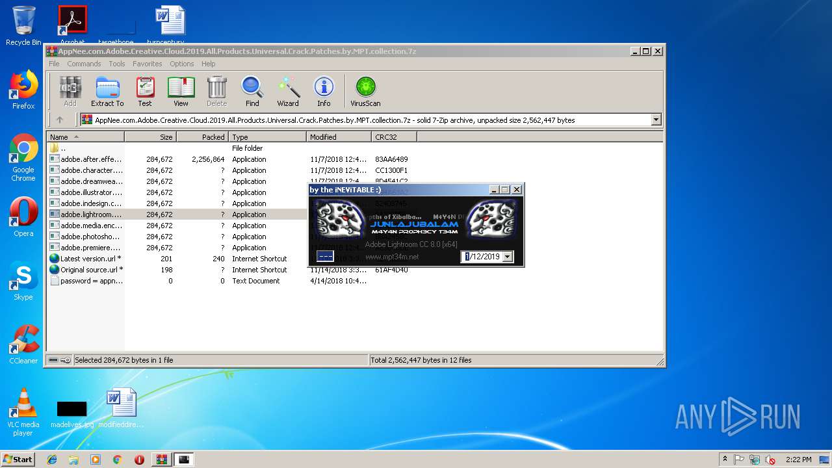Sort by the Type column header
832x468 pixels.
tap(267, 137)
